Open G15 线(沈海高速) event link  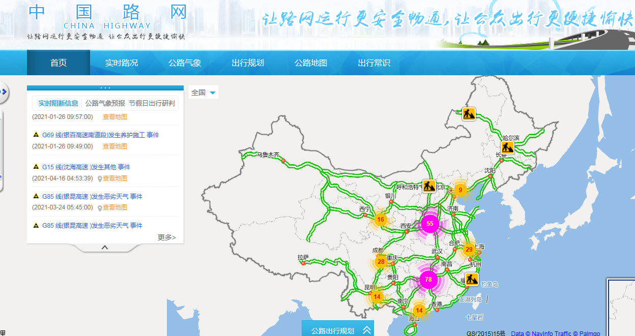point(86,167)
